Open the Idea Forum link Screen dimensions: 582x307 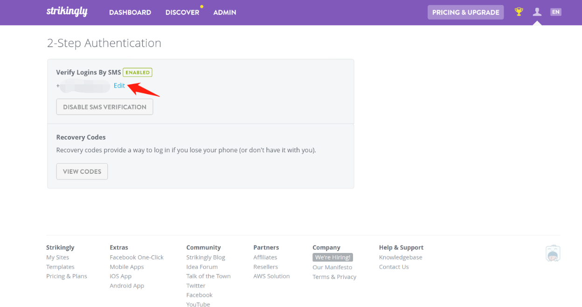coord(202,267)
